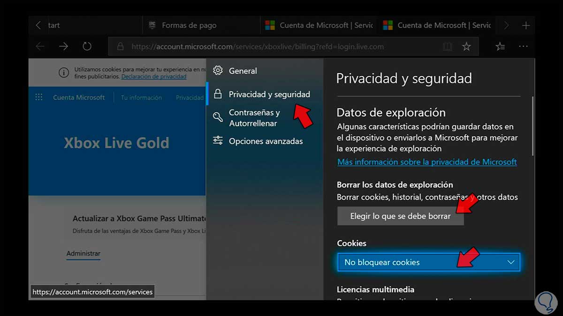Click the address bar lock icon

121,46
